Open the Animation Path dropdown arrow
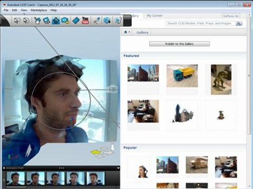Image resolution: width=253 pixels, height=189 pixels. click(118, 168)
